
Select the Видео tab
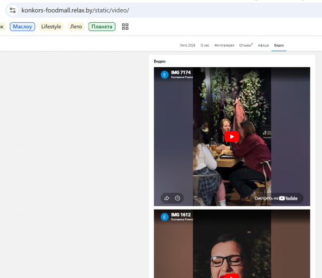[279, 46]
